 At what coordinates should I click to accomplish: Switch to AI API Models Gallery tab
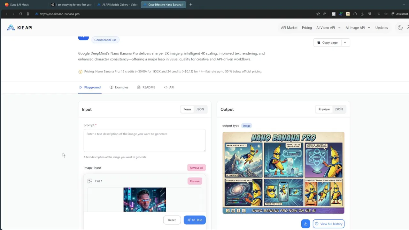click(117, 5)
